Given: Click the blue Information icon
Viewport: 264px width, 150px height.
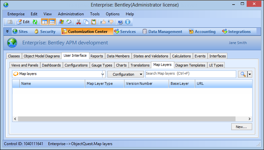Looking at the screenshot, I should (128, 22).
